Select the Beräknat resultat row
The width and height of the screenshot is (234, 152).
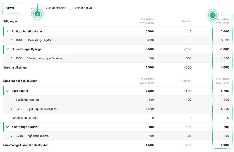click(x=27, y=100)
